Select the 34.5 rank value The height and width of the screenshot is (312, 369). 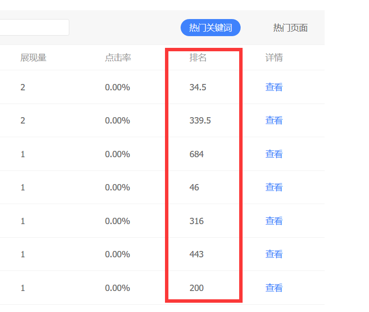coord(198,87)
